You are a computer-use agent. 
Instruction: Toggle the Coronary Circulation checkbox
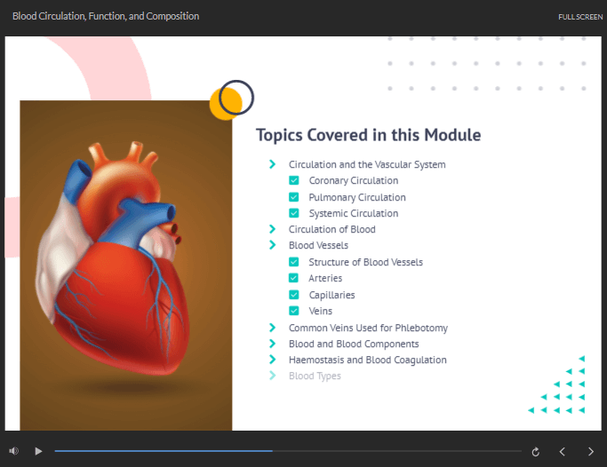coord(293,181)
